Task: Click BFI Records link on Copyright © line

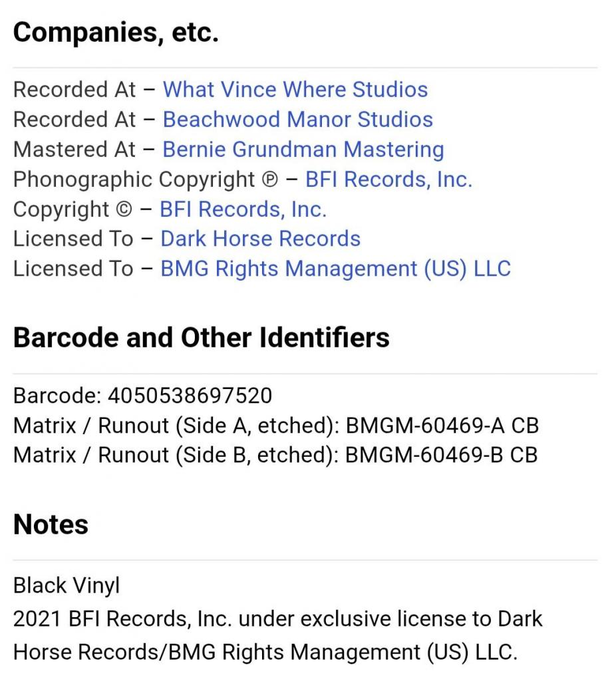Action: (x=243, y=209)
